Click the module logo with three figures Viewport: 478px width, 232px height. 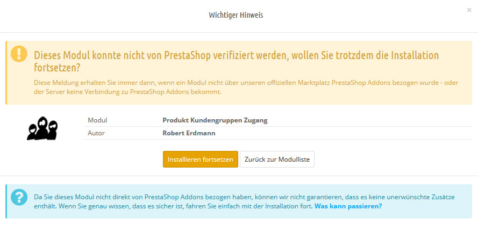tap(42, 128)
